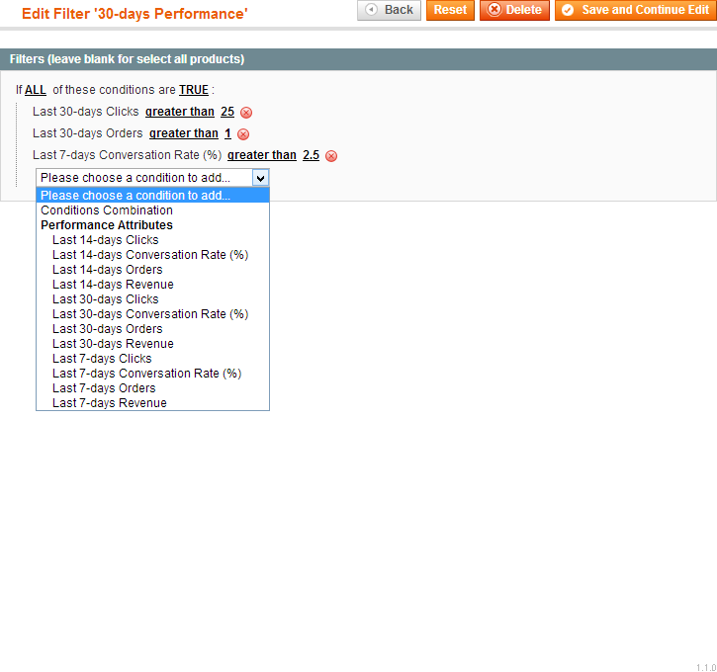Remove the Last 7-days Conversation Rate condition

(331, 156)
